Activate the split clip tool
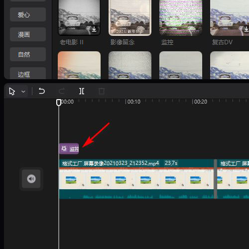The height and width of the screenshot is (249, 249). coord(82,91)
